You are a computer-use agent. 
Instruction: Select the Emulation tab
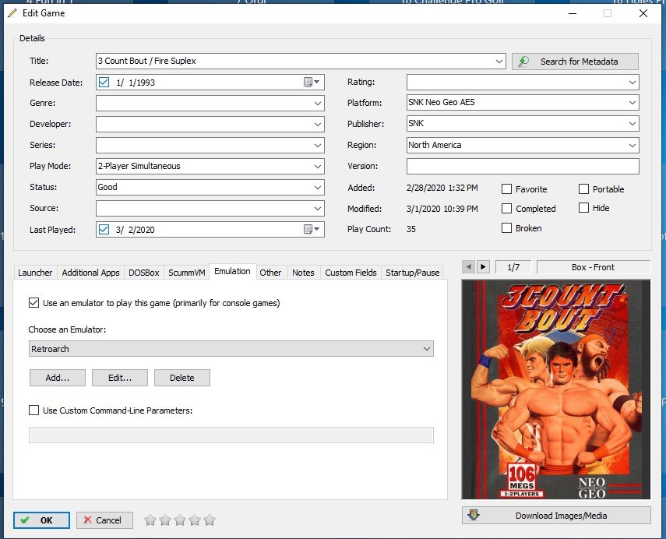pyautogui.click(x=232, y=271)
